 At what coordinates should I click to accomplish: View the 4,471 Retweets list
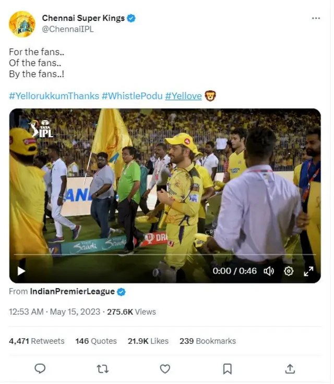click(37, 341)
